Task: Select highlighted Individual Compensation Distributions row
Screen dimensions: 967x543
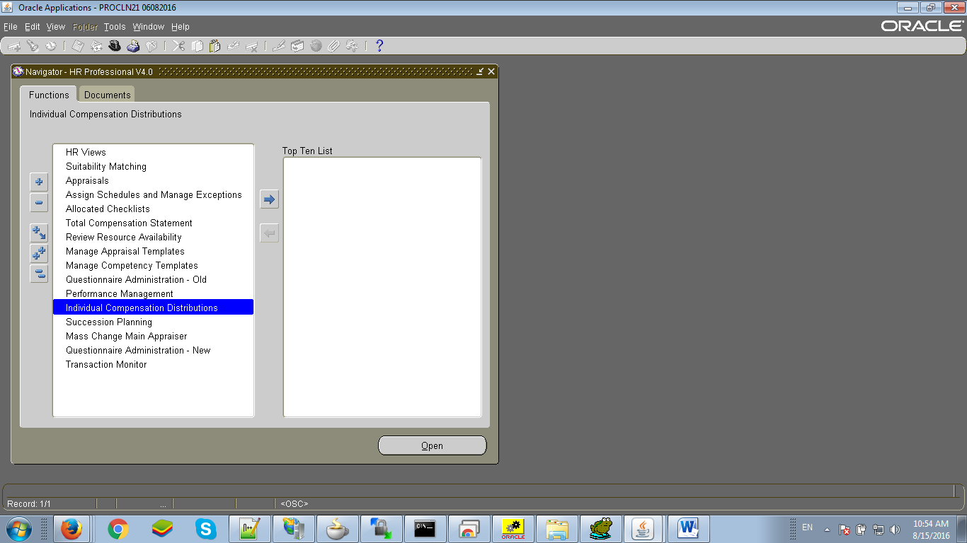Action: click(153, 308)
